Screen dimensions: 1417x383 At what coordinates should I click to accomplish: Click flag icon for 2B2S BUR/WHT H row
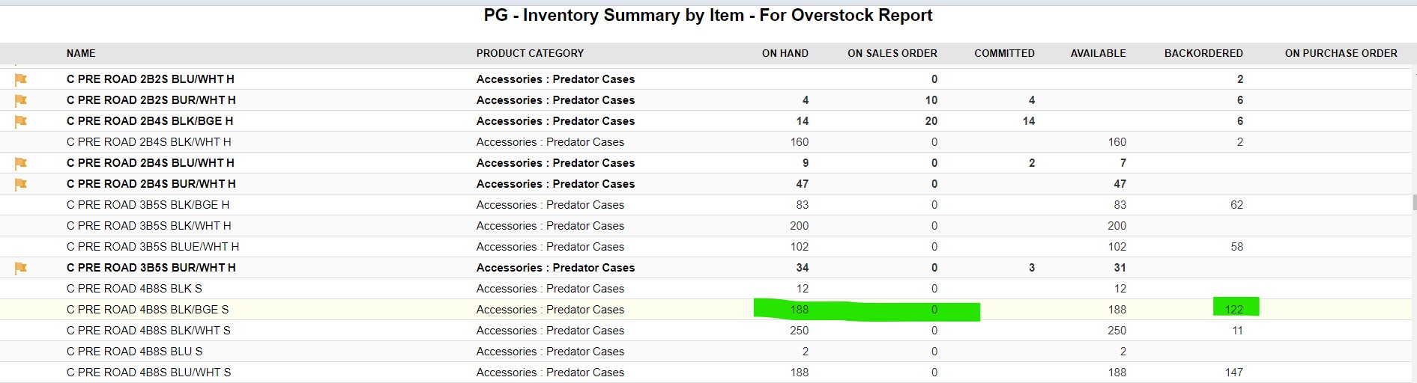point(21,100)
